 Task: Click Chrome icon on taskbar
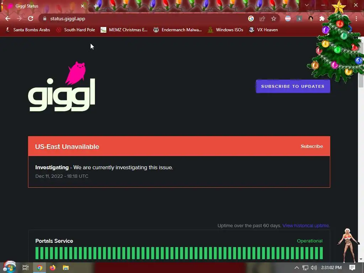tap(40, 268)
